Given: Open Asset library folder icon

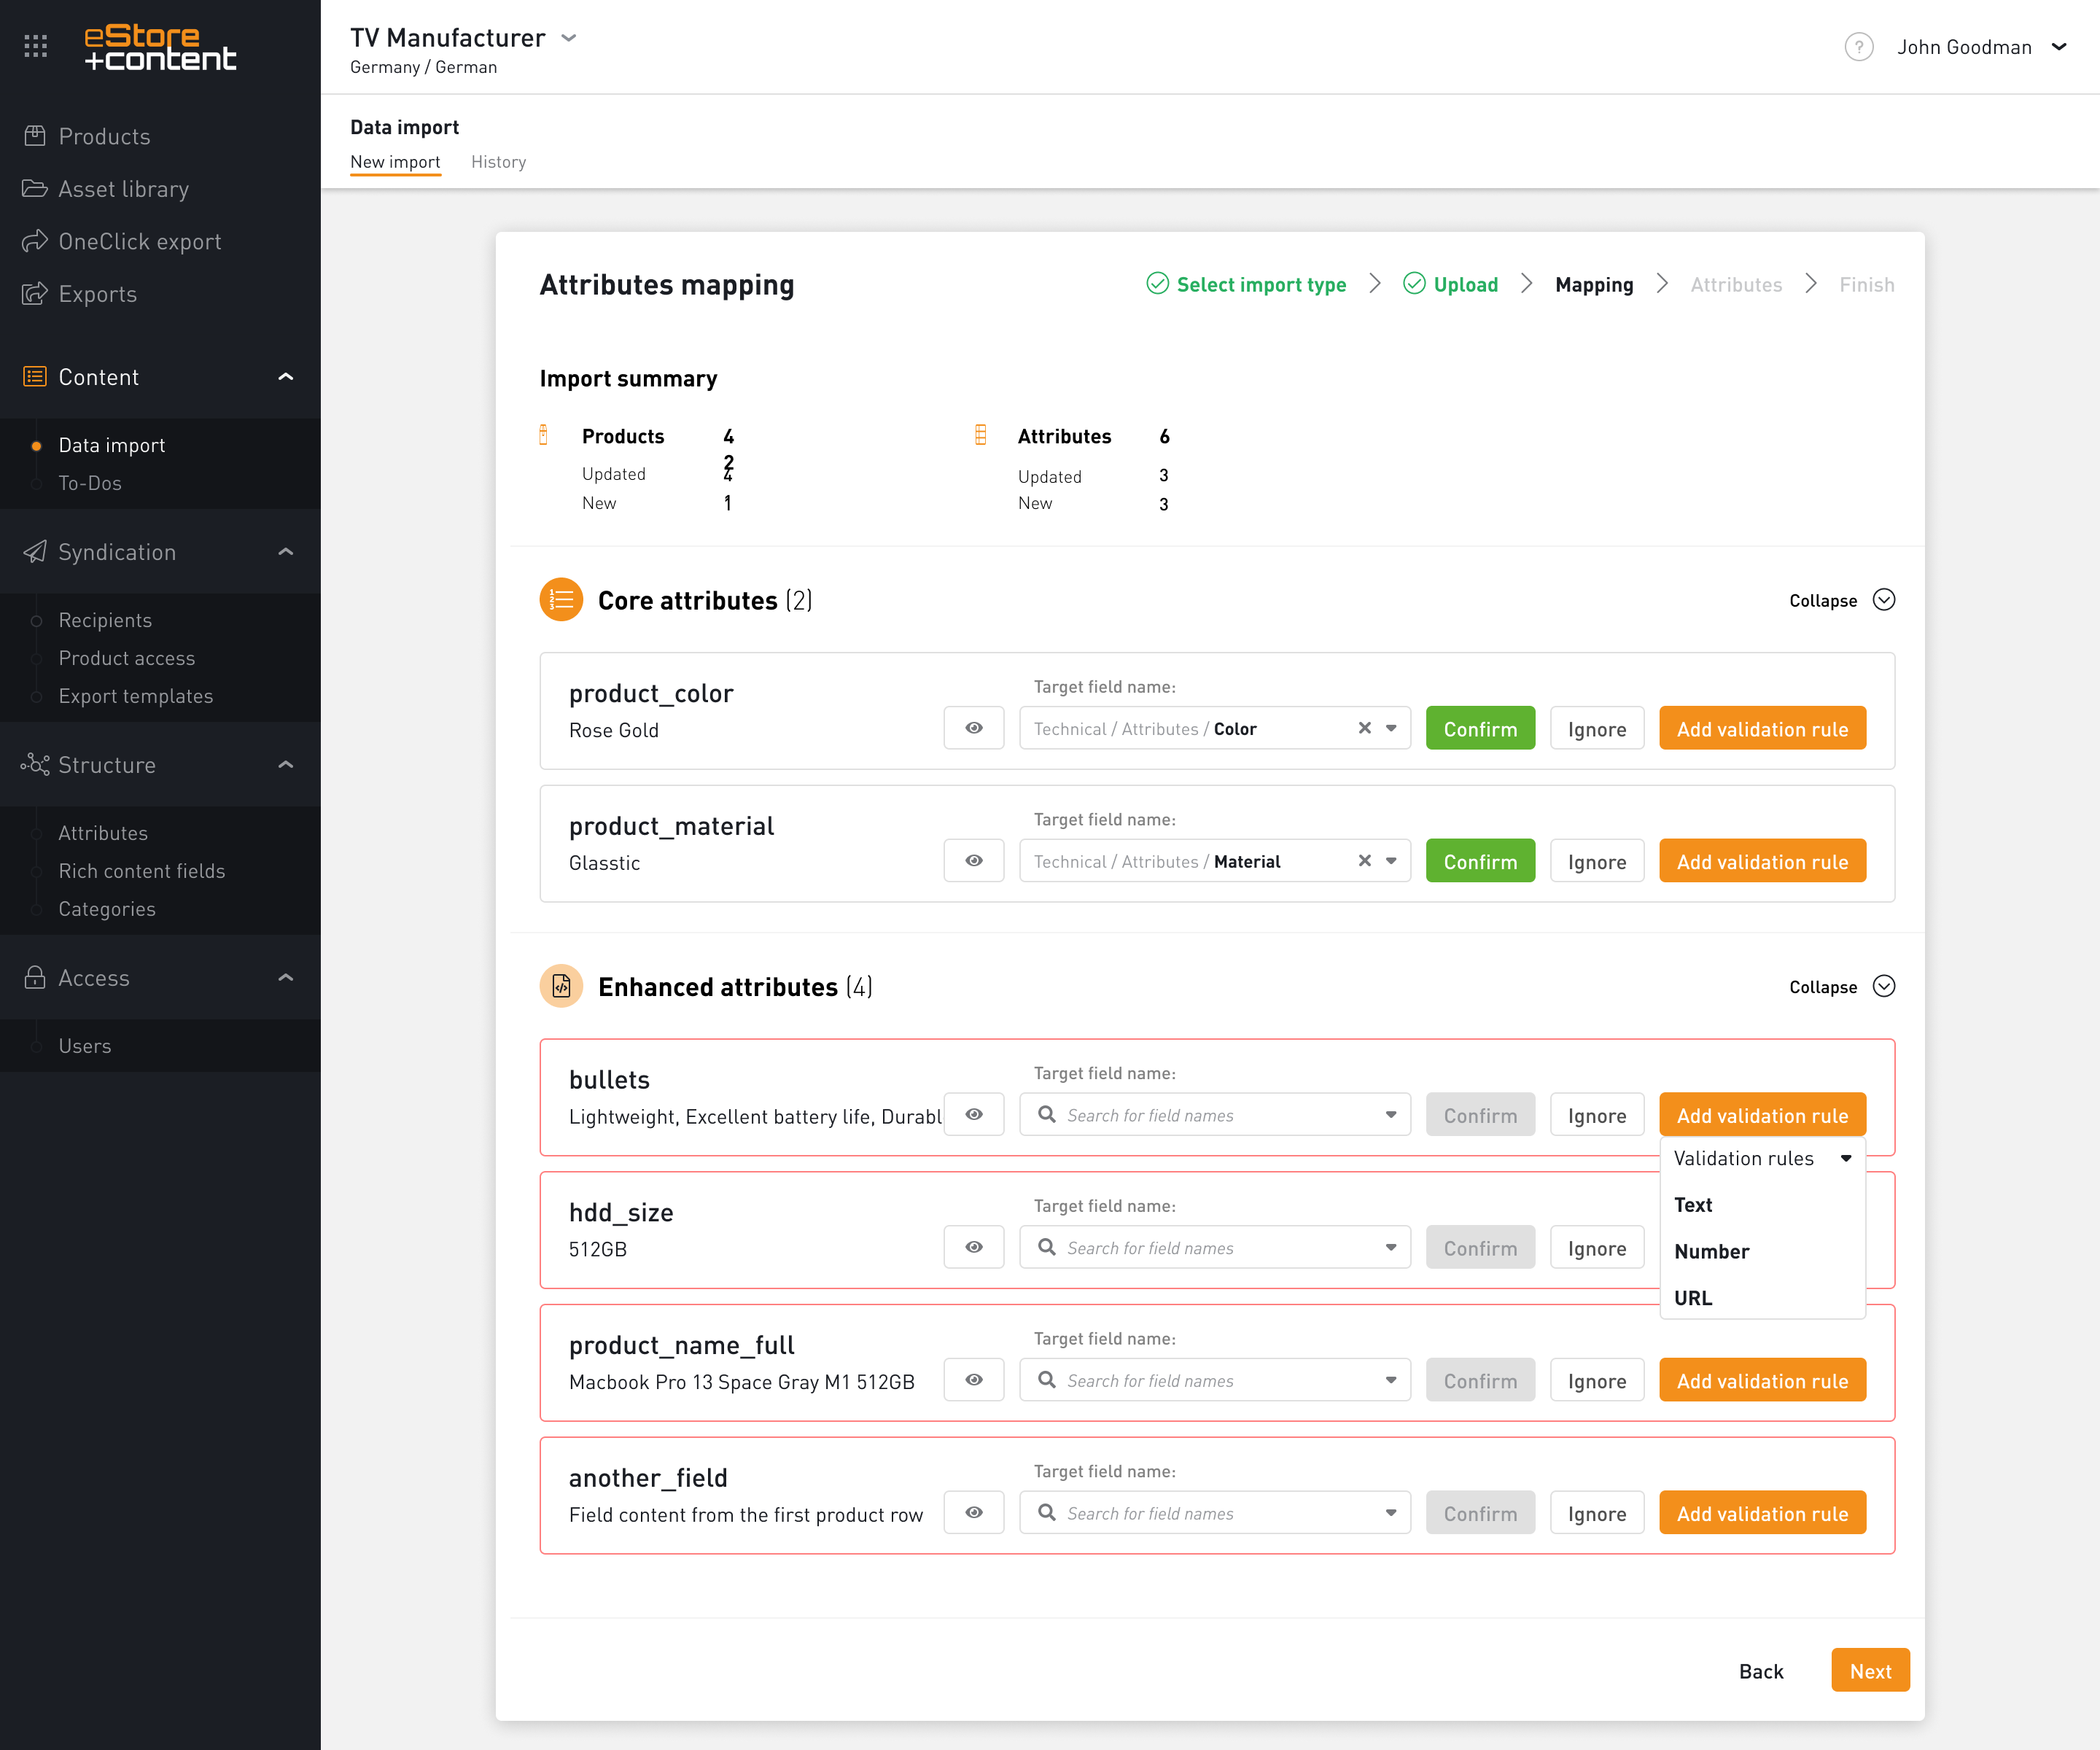Looking at the screenshot, I should (35, 189).
